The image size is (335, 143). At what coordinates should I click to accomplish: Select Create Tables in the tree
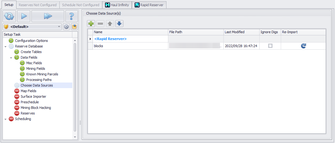coord(31,52)
